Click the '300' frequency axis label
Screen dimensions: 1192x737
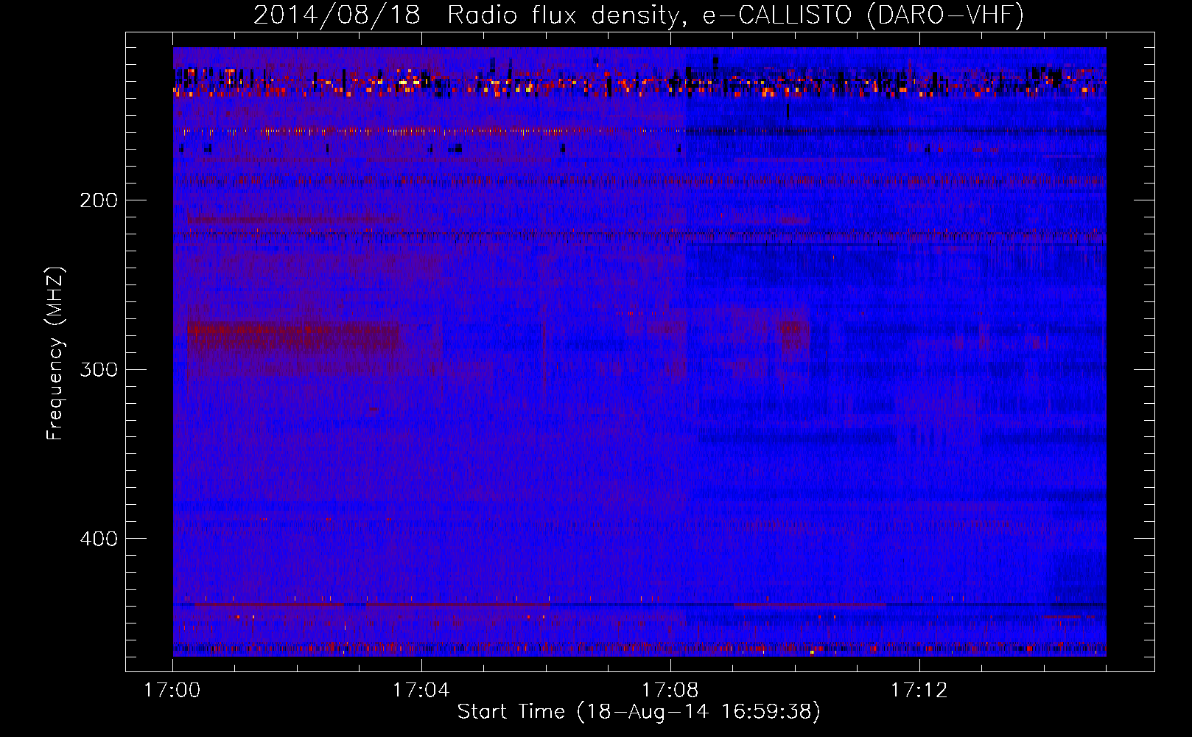99,369
